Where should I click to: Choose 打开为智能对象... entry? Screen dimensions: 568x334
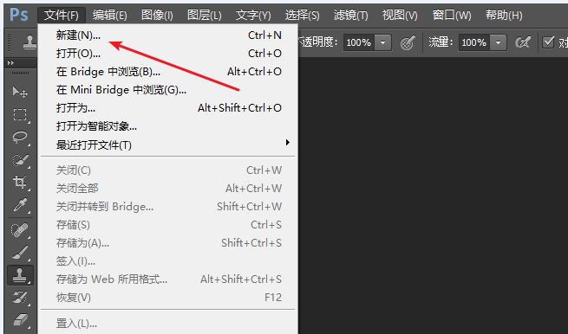click(x=168, y=126)
